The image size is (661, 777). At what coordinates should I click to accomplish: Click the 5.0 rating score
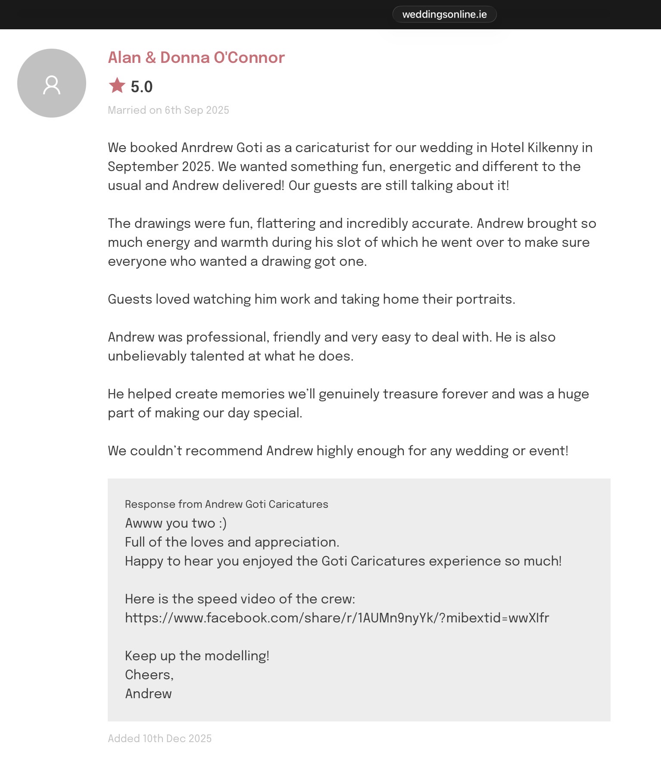(142, 87)
